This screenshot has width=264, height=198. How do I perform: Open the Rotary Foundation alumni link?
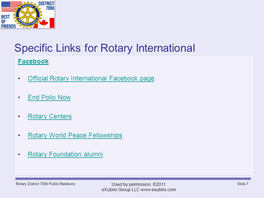click(x=65, y=154)
